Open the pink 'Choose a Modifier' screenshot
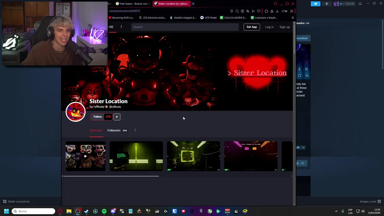The width and height of the screenshot is (384, 216). tap(251, 156)
